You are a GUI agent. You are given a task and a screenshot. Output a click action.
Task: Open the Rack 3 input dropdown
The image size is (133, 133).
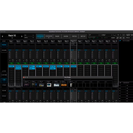point(25,45)
